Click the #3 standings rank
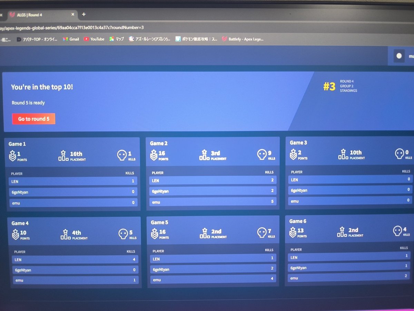This screenshot has width=414, height=311. pyautogui.click(x=329, y=86)
